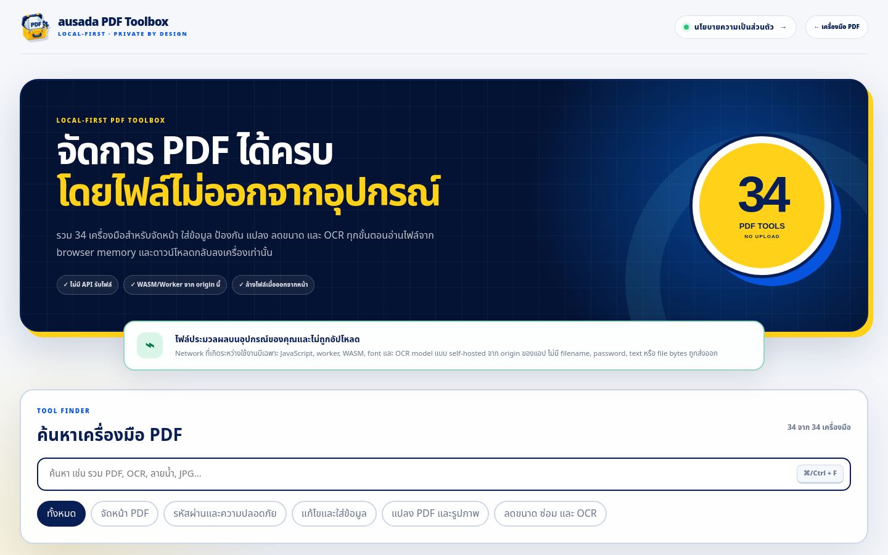888x555 pixels.
Task: Click the LOCAL-FIRST PDF TOOLBOX hero label
Action: tap(111, 120)
